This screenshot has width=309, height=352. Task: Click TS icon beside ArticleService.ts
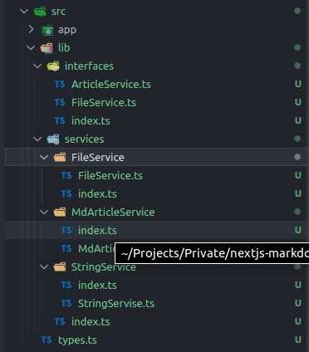60,85
